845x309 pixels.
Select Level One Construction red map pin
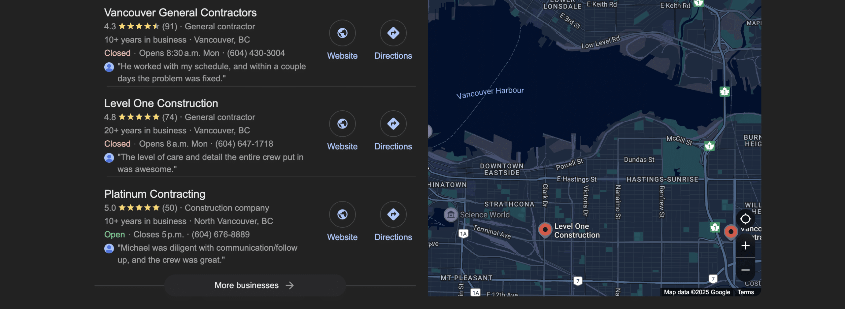click(545, 230)
